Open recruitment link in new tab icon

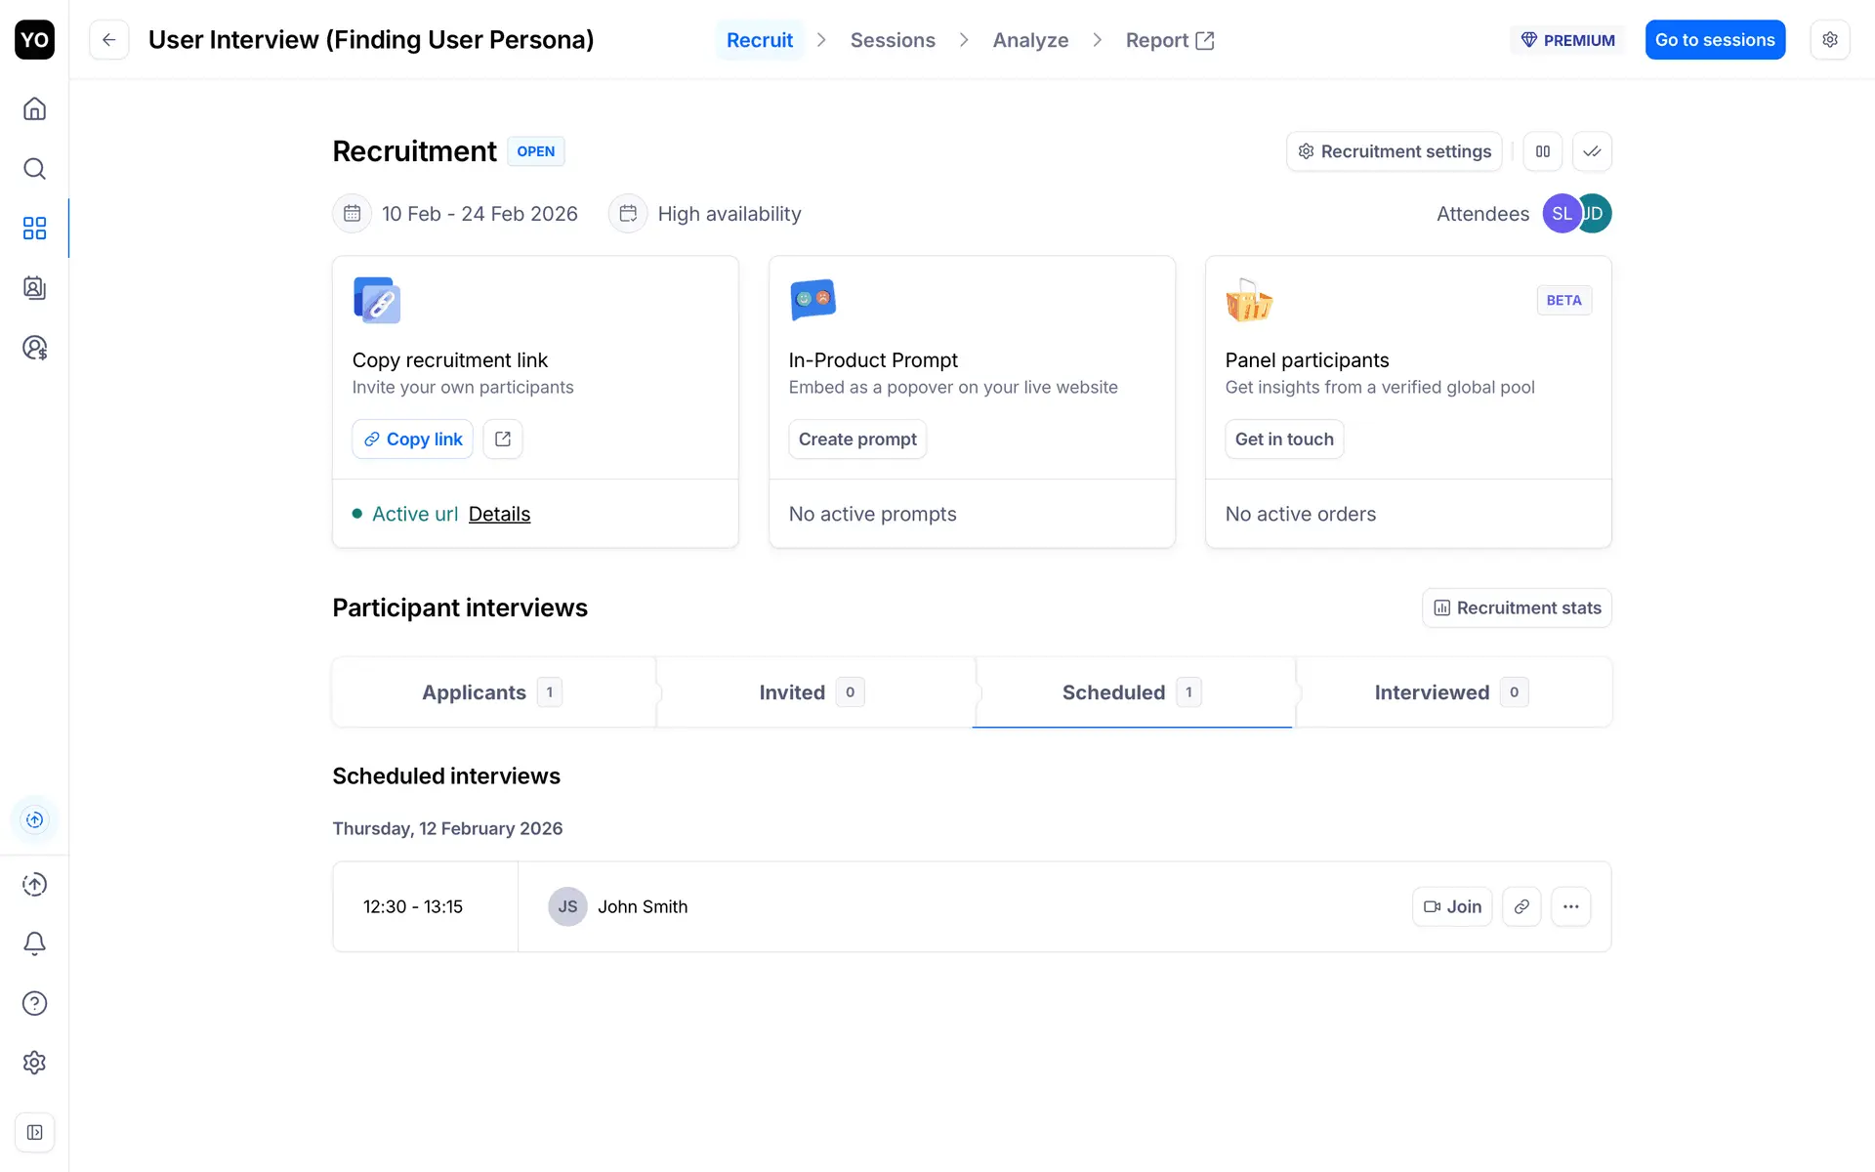click(503, 439)
